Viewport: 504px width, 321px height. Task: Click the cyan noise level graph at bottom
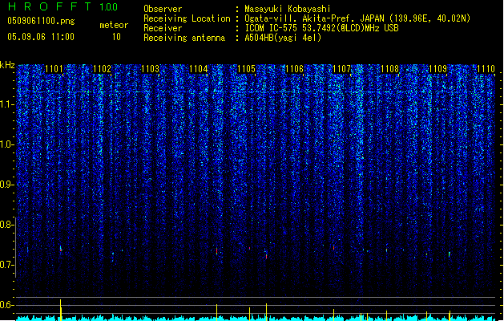[x=256, y=318]
